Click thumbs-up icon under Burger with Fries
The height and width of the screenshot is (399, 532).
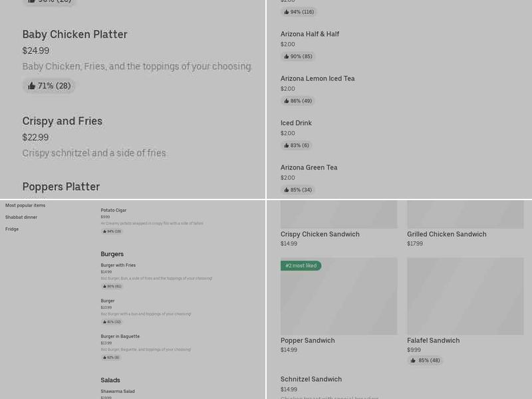(104, 287)
